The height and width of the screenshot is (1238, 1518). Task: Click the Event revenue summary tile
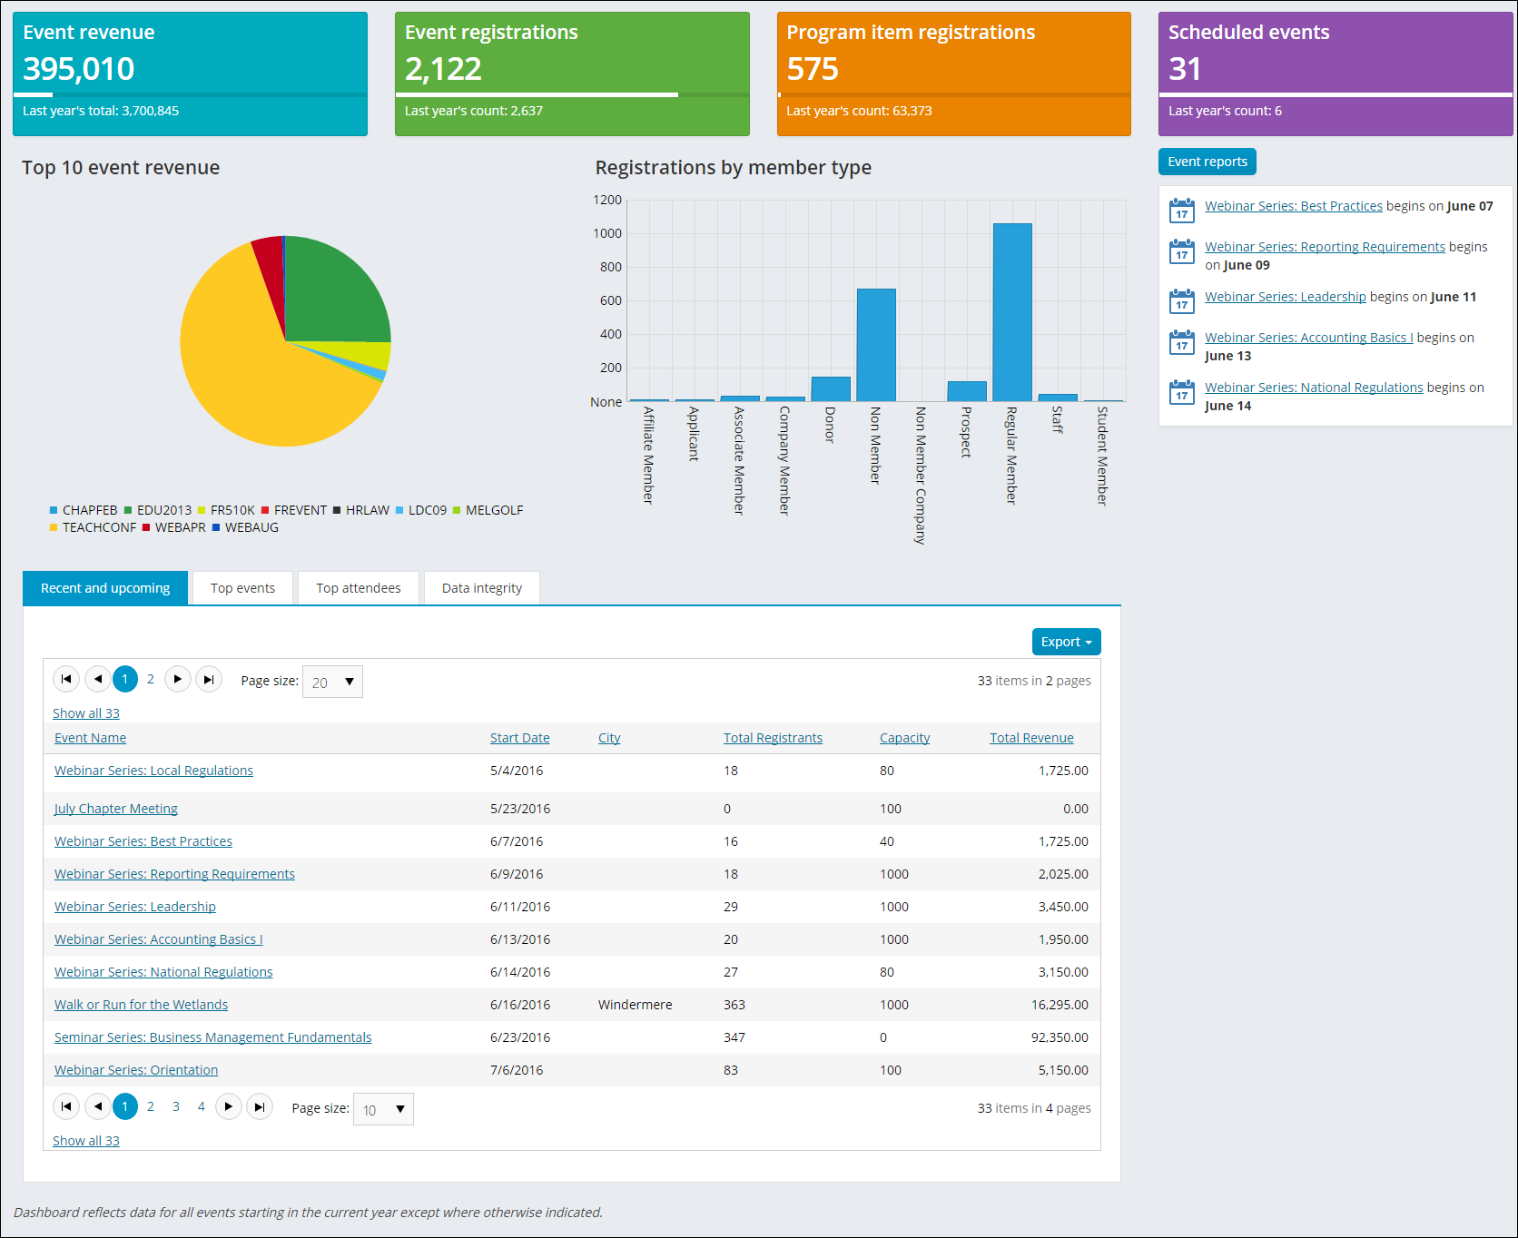pyautogui.click(x=190, y=74)
